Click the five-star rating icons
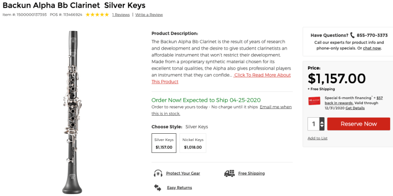Viewport: 393px width, 196px height. coord(97,15)
